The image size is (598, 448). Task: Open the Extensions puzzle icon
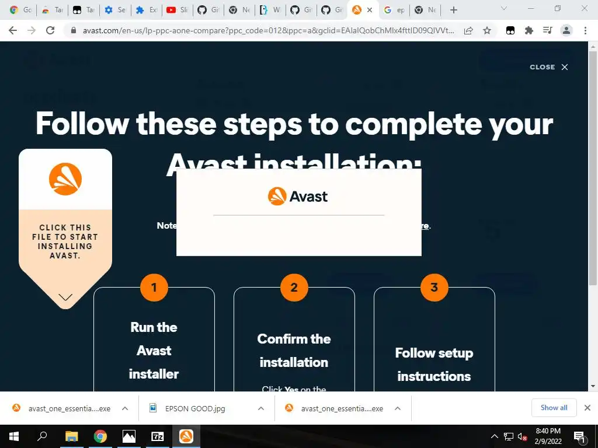pyautogui.click(x=529, y=30)
